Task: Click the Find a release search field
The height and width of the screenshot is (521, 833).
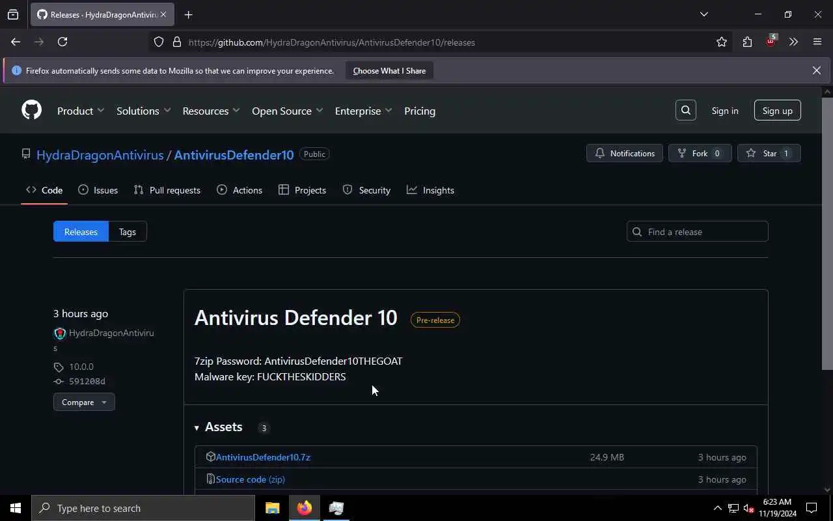Action: pos(698,232)
